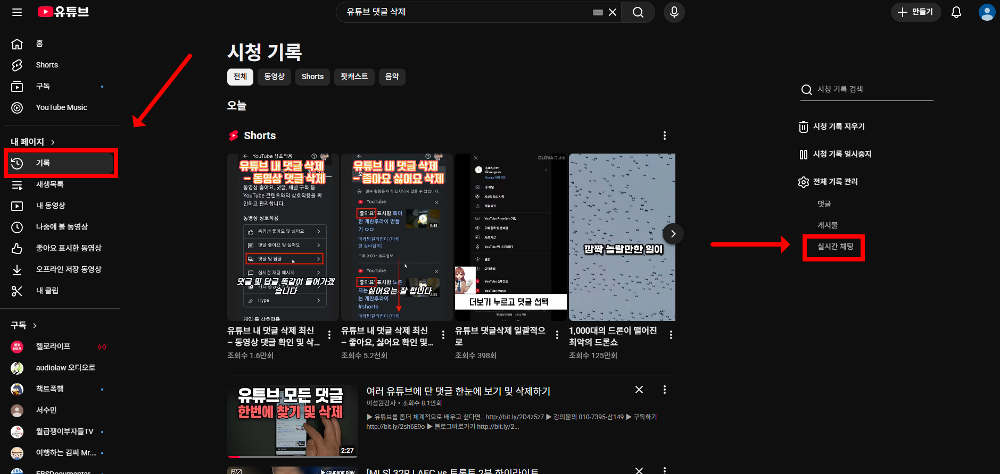Open YouTube Music in sidebar
1000x474 pixels.
pos(62,107)
